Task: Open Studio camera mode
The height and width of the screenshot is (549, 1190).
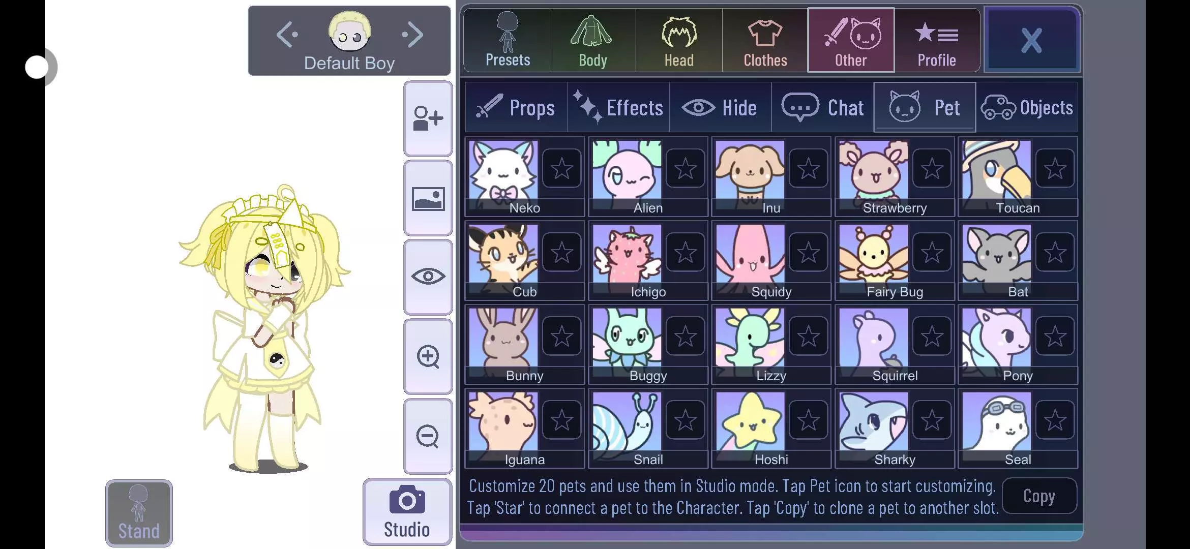Action: 407,512
